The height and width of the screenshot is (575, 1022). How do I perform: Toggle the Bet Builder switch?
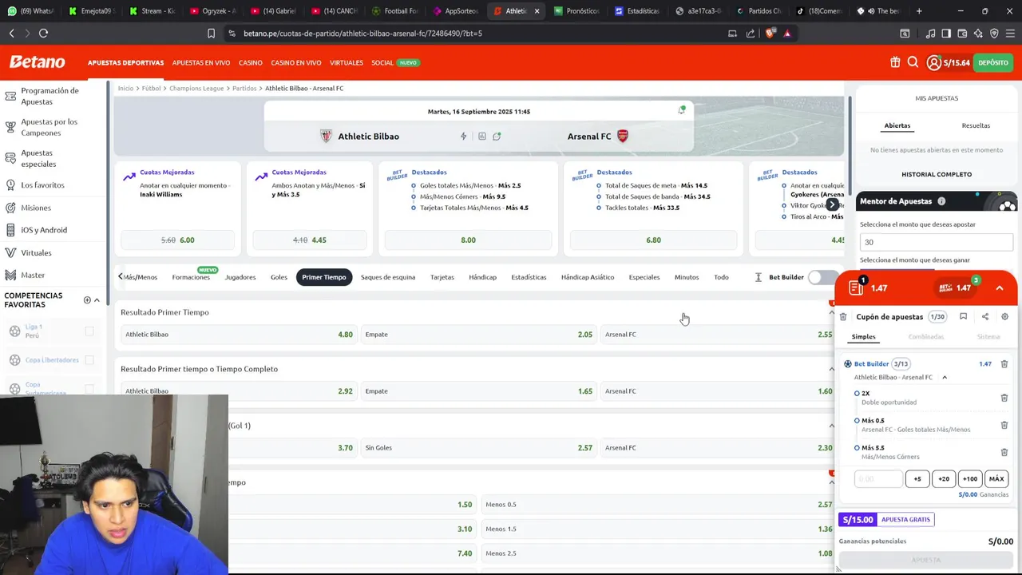click(x=822, y=277)
